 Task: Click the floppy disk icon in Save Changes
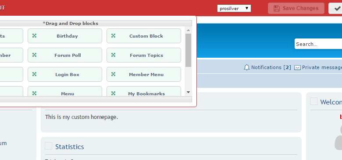tap(277, 8)
